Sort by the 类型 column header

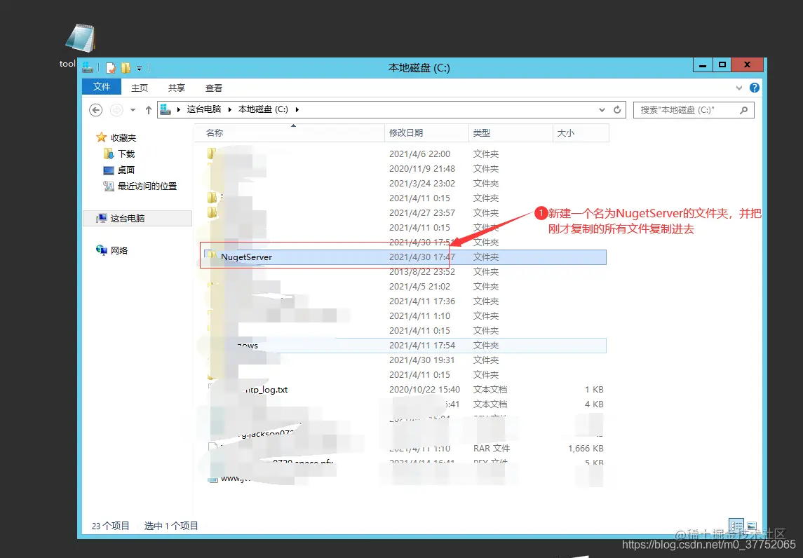pyautogui.click(x=511, y=132)
